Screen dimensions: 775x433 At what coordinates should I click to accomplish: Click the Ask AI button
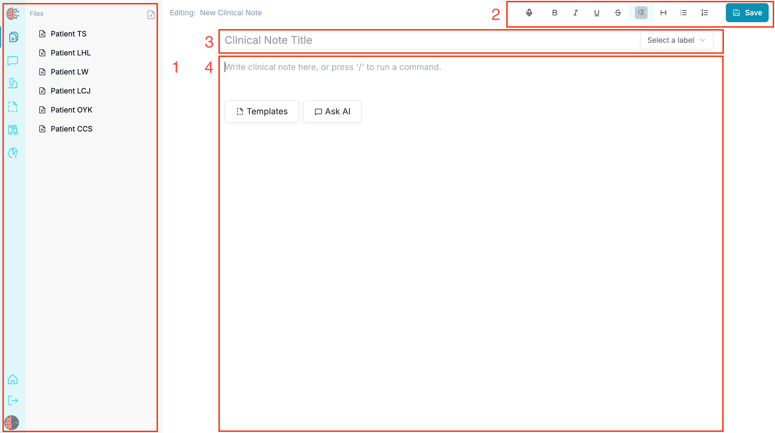pyautogui.click(x=332, y=111)
